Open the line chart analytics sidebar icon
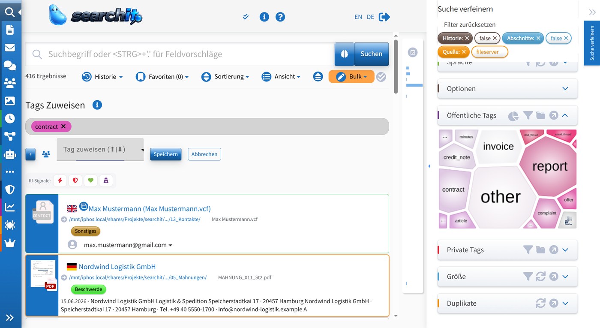 pyautogui.click(x=9, y=208)
